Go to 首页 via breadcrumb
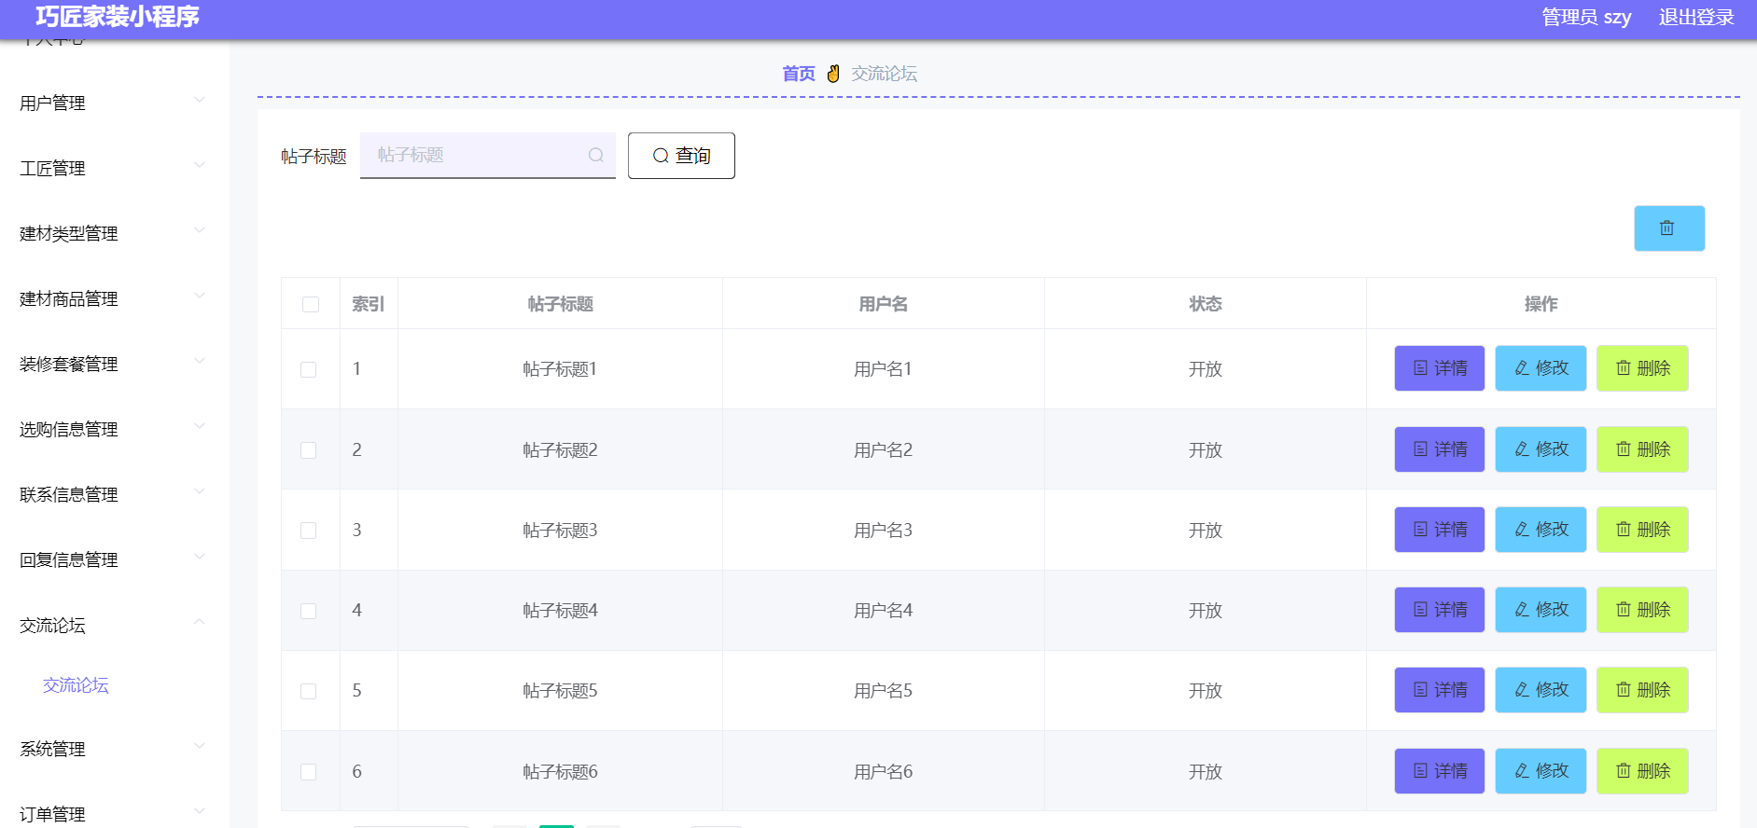This screenshot has height=828, width=1757. (799, 74)
